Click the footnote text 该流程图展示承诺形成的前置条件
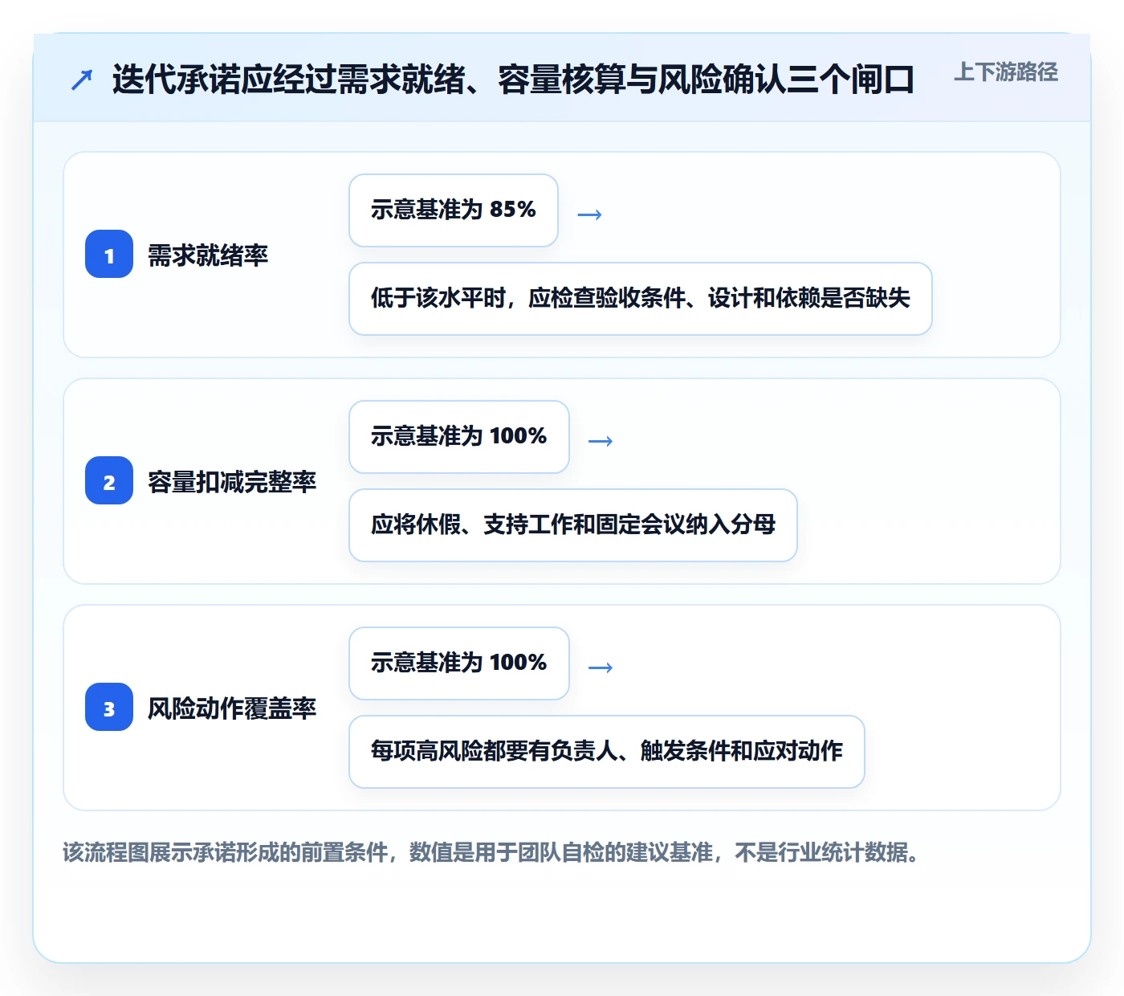This screenshot has height=996, width=1124. [x=492, y=852]
